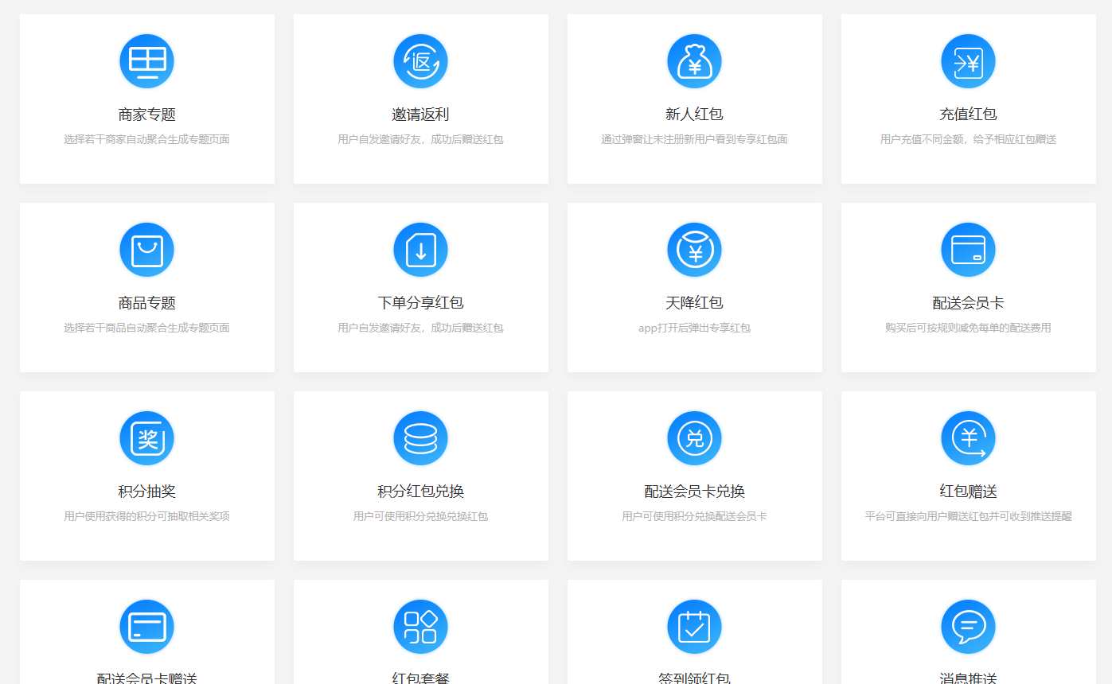
Task: Open the 邀请返利 title link
Action: 420,115
